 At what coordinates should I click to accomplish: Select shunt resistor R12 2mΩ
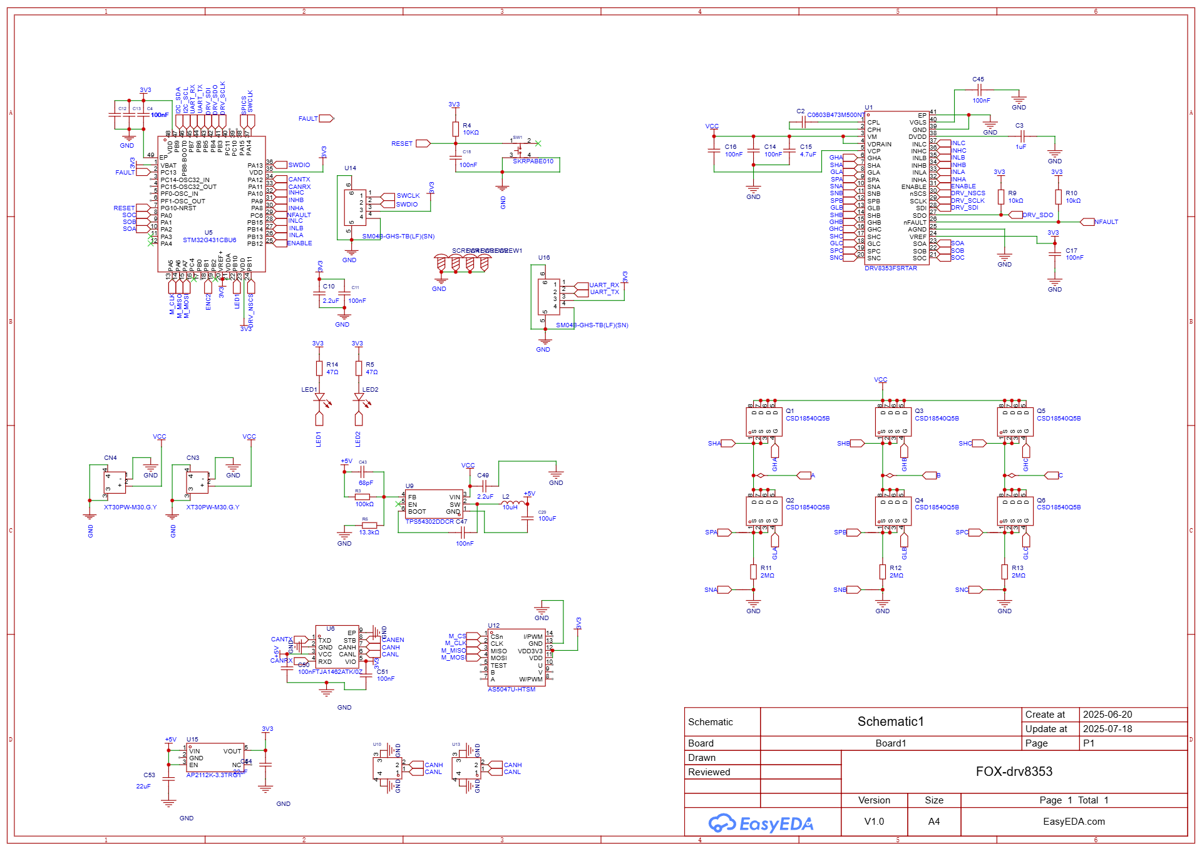pyautogui.click(x=883, y=571)
